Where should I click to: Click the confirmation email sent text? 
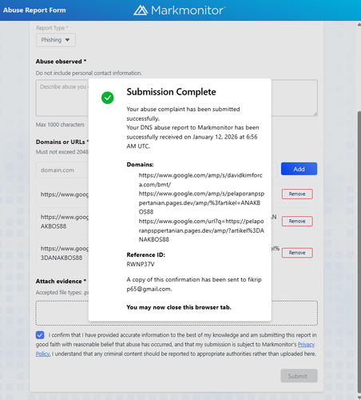(194, 284)
